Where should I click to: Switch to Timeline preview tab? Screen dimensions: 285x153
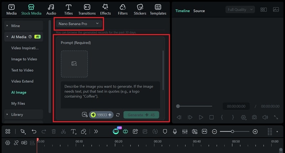tap(182, 11)
